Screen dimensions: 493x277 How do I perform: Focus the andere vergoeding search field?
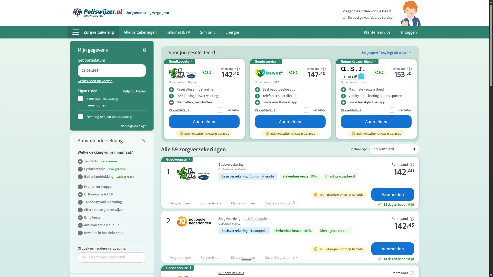click(112, 258)
